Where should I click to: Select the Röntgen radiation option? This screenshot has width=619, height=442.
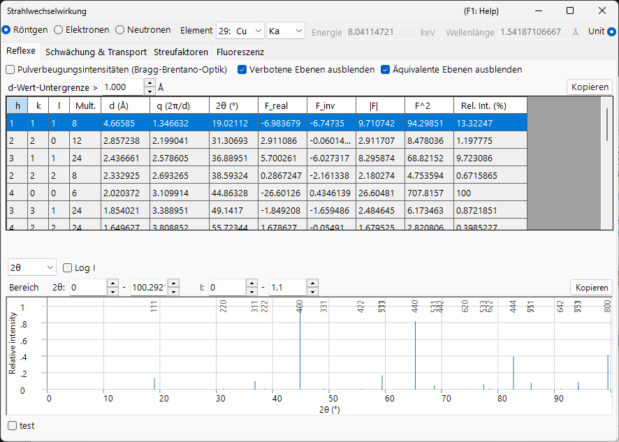pyautogui.click(x=24, y=29)
